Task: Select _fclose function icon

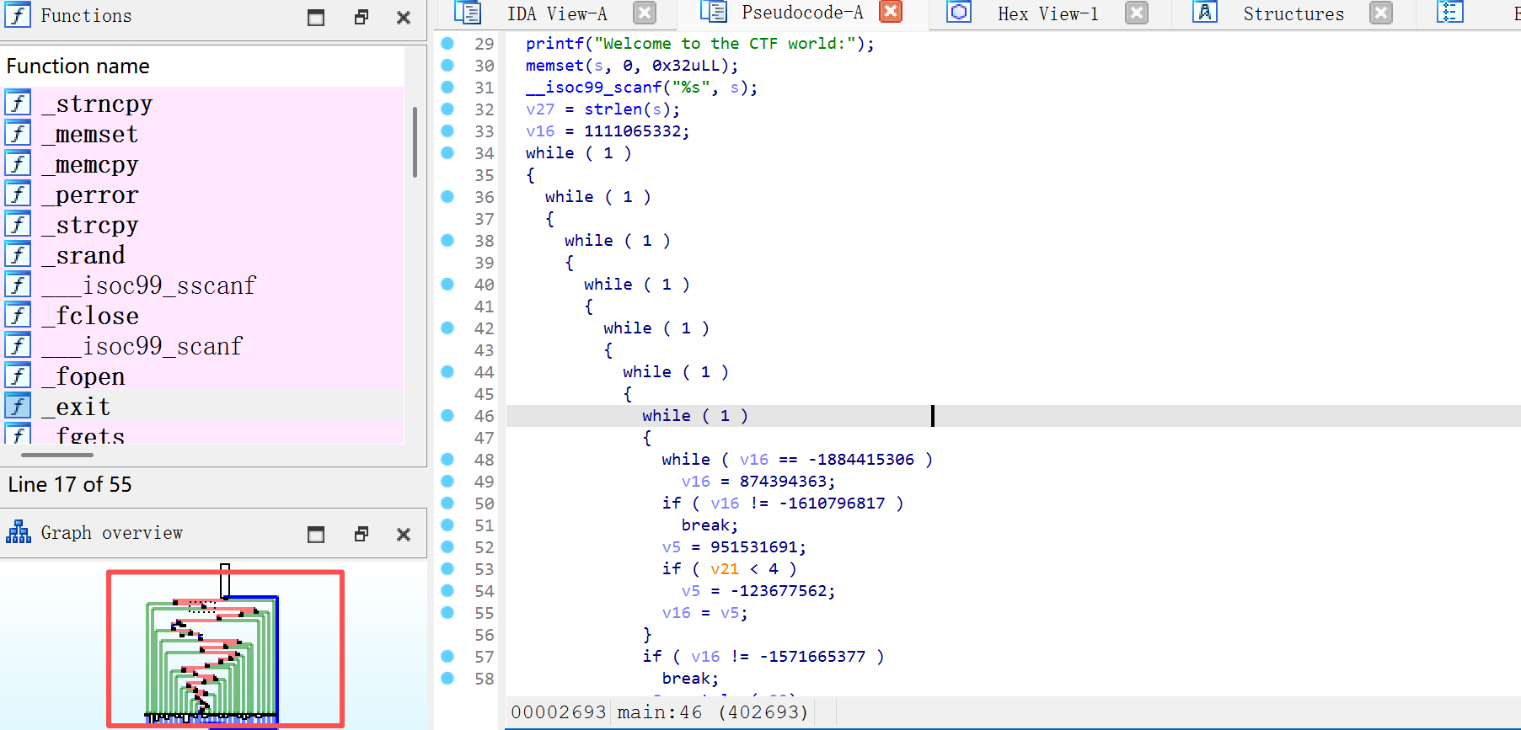Action: (18, 315)
